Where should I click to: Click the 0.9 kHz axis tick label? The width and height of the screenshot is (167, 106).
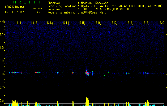coord(2,61)
